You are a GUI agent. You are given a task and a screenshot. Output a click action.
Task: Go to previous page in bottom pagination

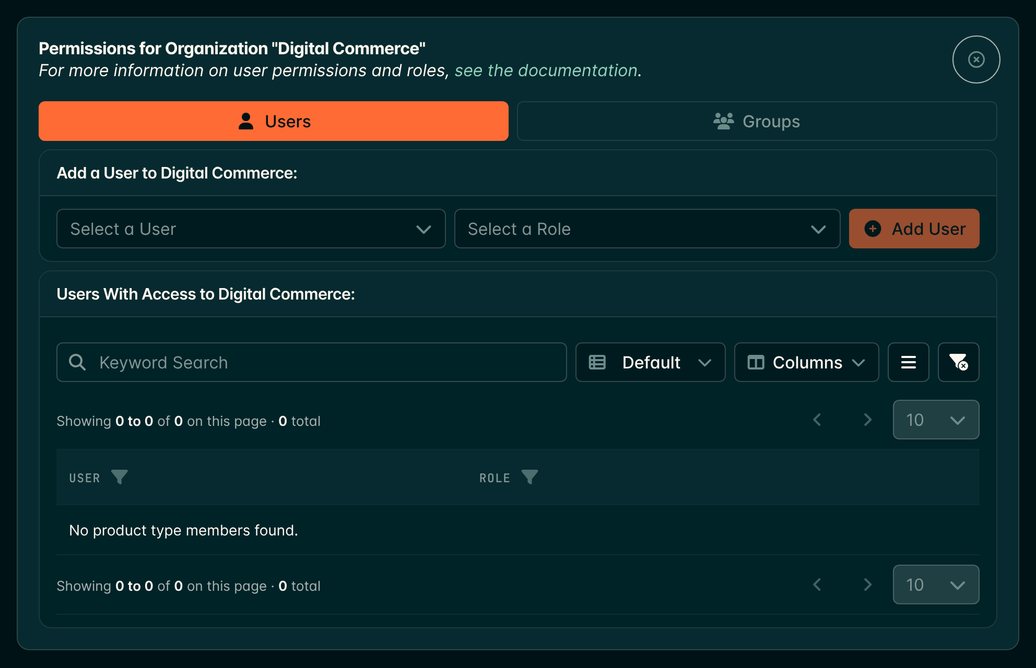point(817,584)
